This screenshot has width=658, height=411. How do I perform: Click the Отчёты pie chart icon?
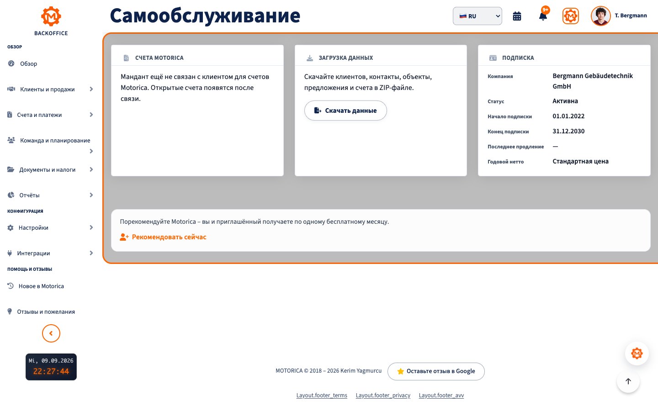click(11, 195)
